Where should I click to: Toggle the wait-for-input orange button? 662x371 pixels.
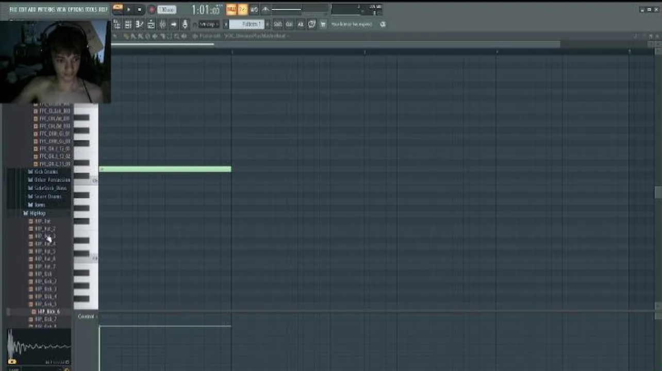pyautogui.click(x=242, y=9)
